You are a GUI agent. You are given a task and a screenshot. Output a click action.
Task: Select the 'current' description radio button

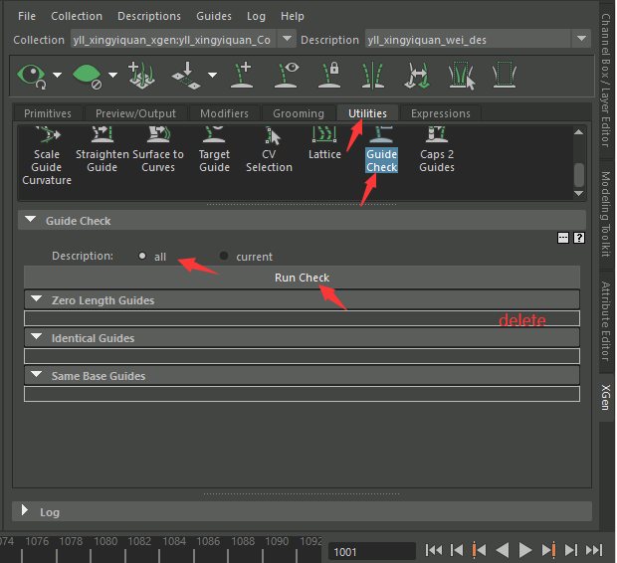pyautogui.click(x=224, y=257)
